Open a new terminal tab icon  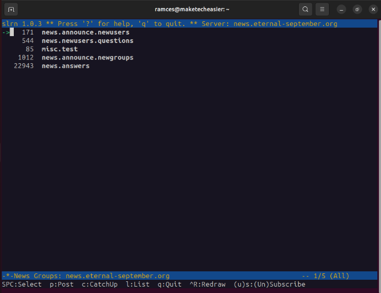click(11, 10)
